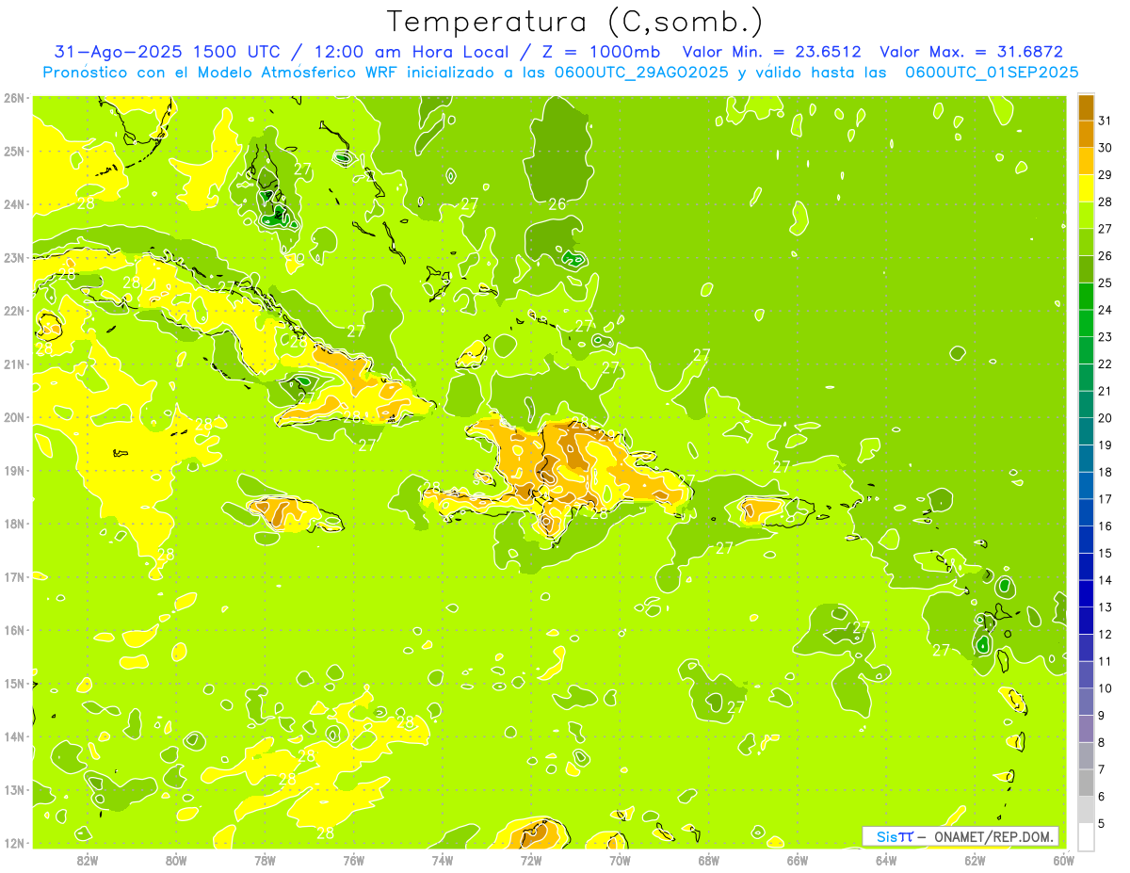Screen dimensions: 1130x873
Task: Click the green swatch between 24 and 25
Action: click(x=1086, y=296)
